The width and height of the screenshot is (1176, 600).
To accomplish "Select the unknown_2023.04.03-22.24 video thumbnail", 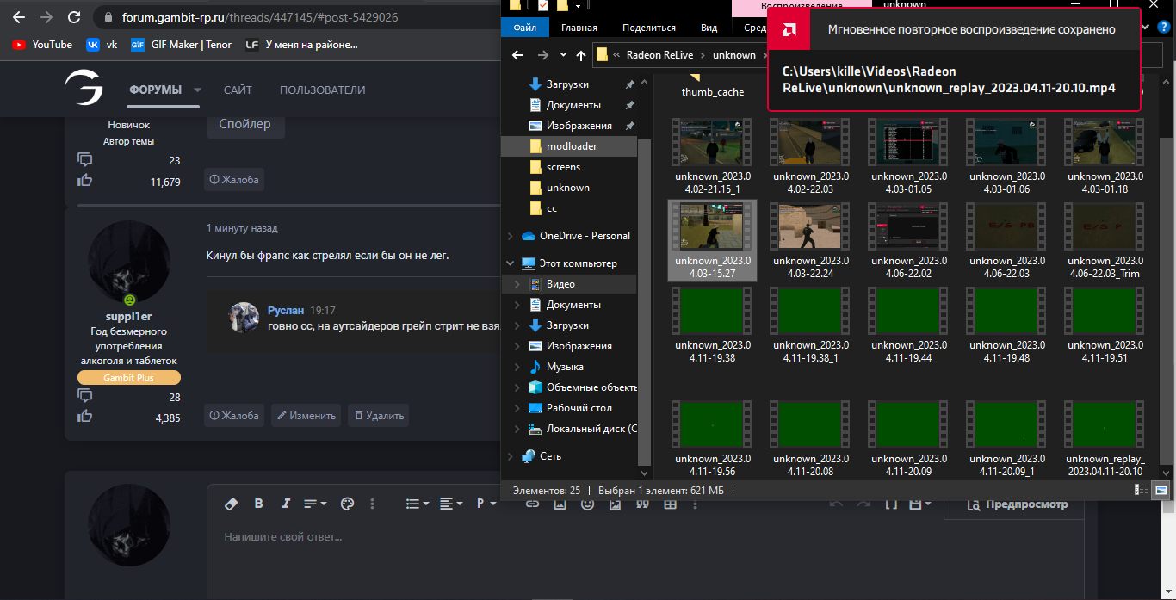I will point(810,241).
